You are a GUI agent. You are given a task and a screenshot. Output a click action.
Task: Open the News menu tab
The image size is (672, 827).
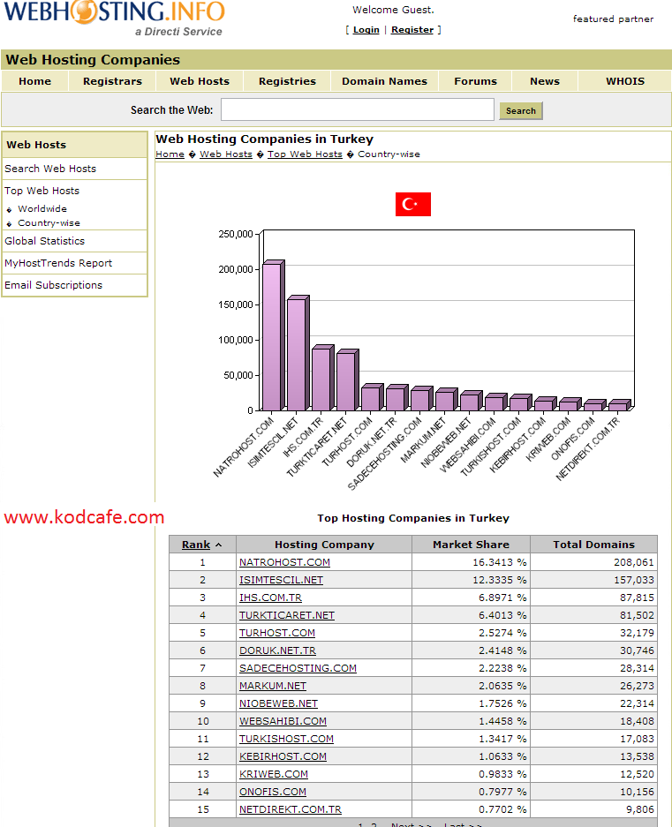click(545, 81)
